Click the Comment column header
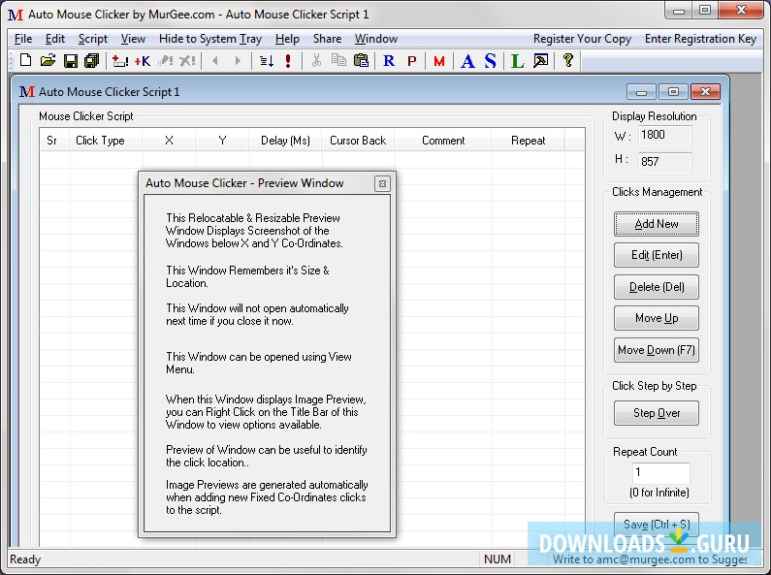The width and height of the screenshot is (771, 575). (x=443, y=141)
